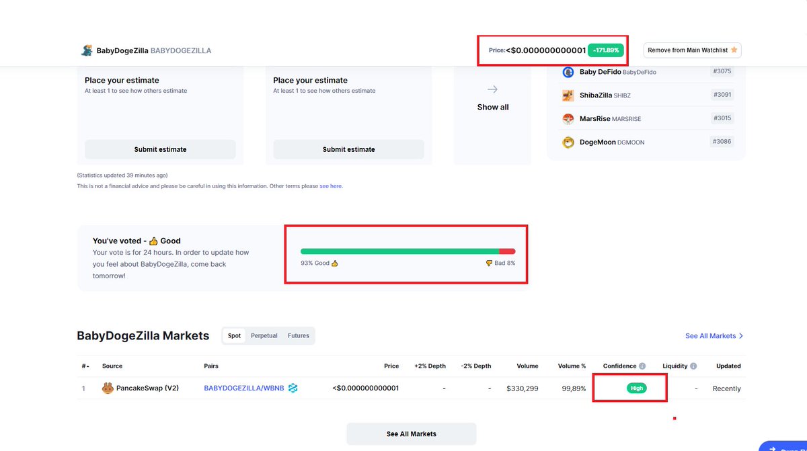Click the 99,89% volume percent cell

(574, 388)
